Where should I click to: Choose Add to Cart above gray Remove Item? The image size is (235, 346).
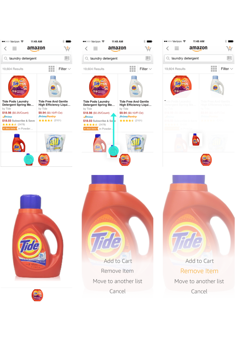118,261
